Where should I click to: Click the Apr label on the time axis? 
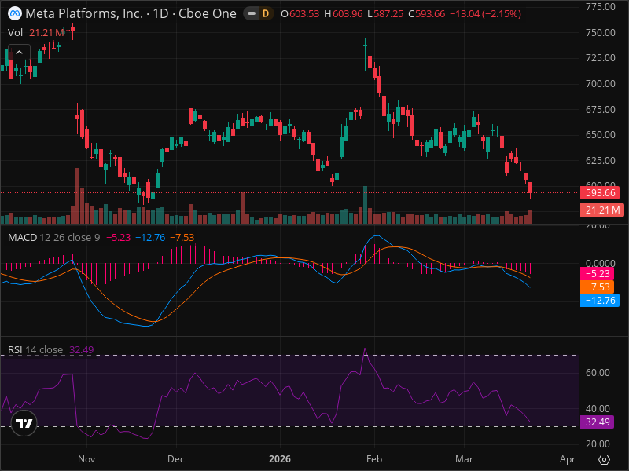click(x=567, y=459)
